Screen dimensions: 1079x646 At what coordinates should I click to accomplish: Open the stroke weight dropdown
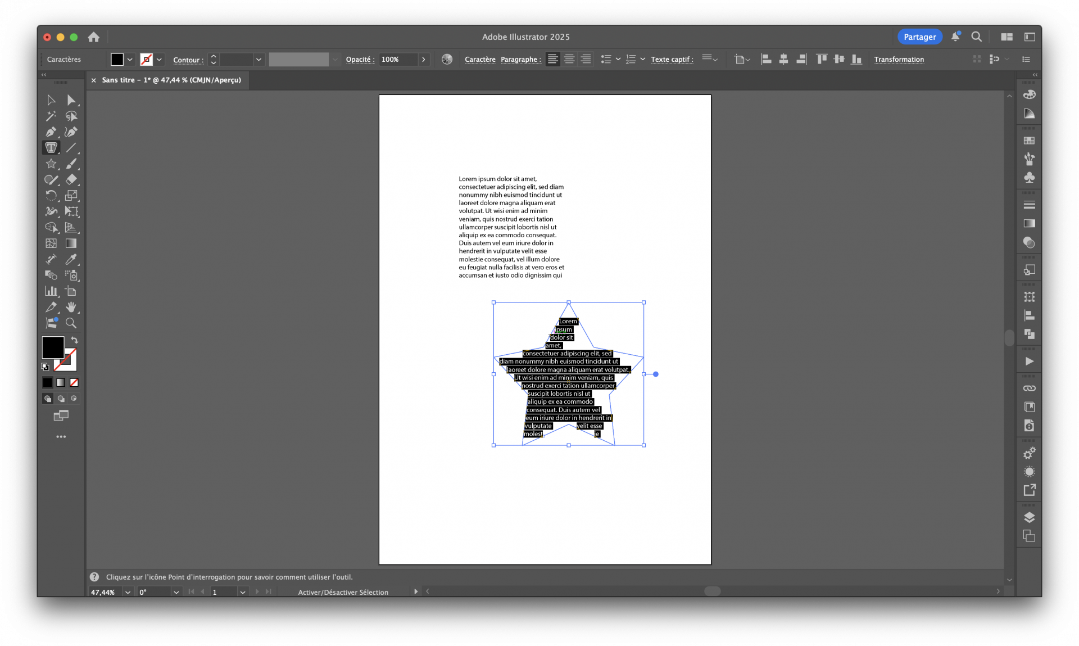pyautogui.click(x=259, y=59)
